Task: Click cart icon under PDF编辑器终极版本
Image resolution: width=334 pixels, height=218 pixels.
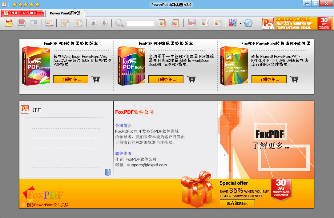Action: click(191, 79)
